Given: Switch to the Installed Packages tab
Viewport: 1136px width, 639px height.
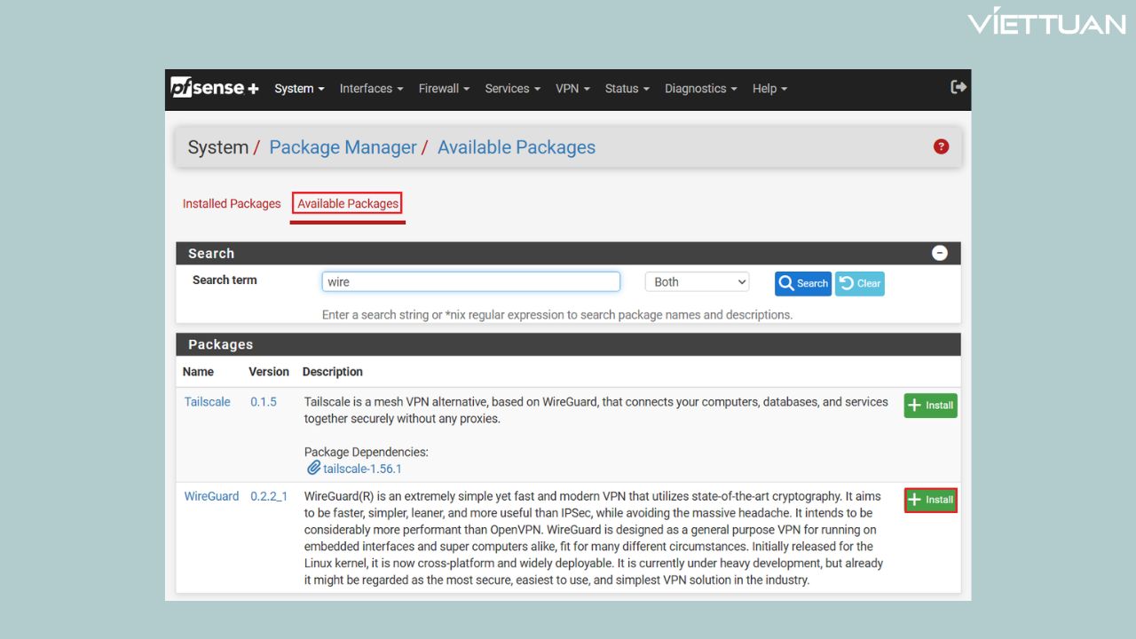Looking at the screenshot, I should [232, 203].
